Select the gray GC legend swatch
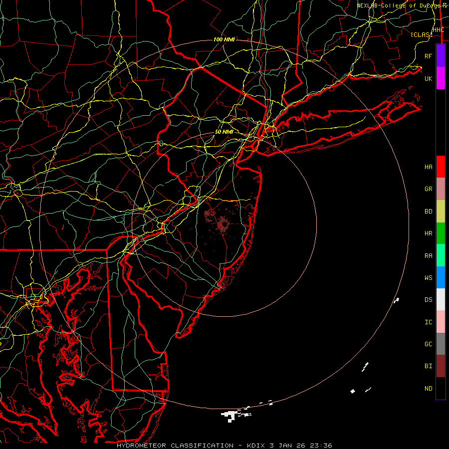The image size is (449, 449). [441, 344]
